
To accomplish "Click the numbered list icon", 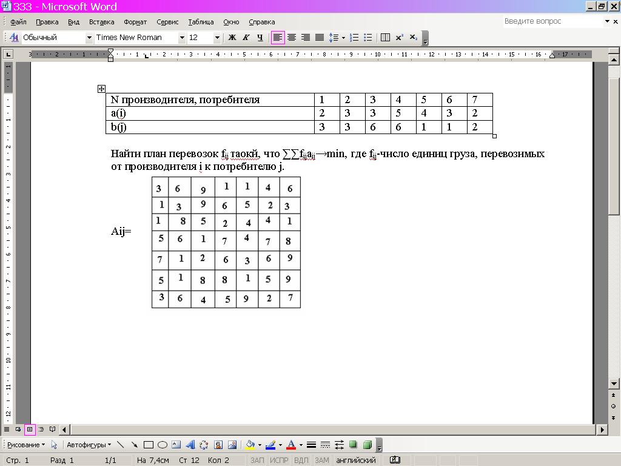I will click(354, 38).
